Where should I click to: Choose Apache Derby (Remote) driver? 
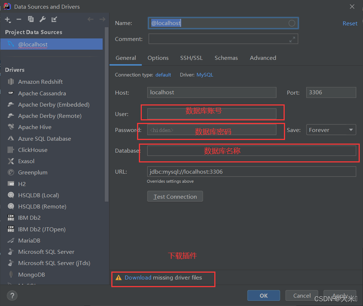[50, 116]
